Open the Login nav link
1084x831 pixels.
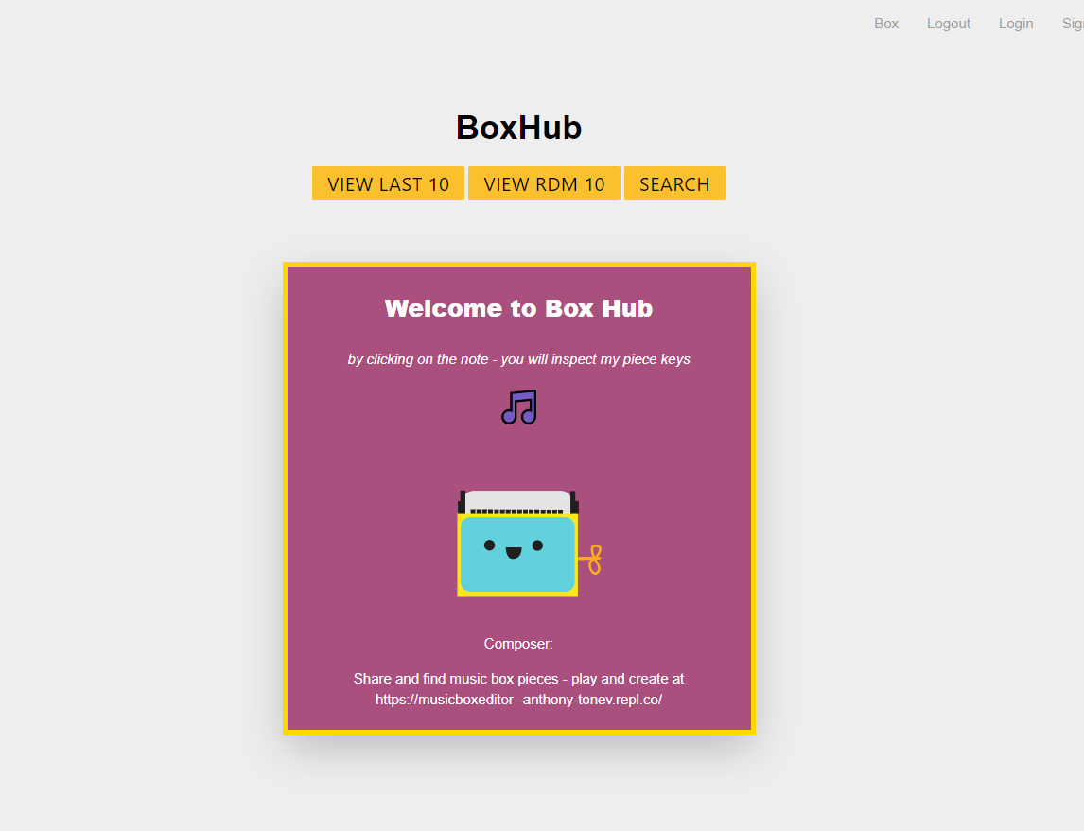pos(1016,24)
